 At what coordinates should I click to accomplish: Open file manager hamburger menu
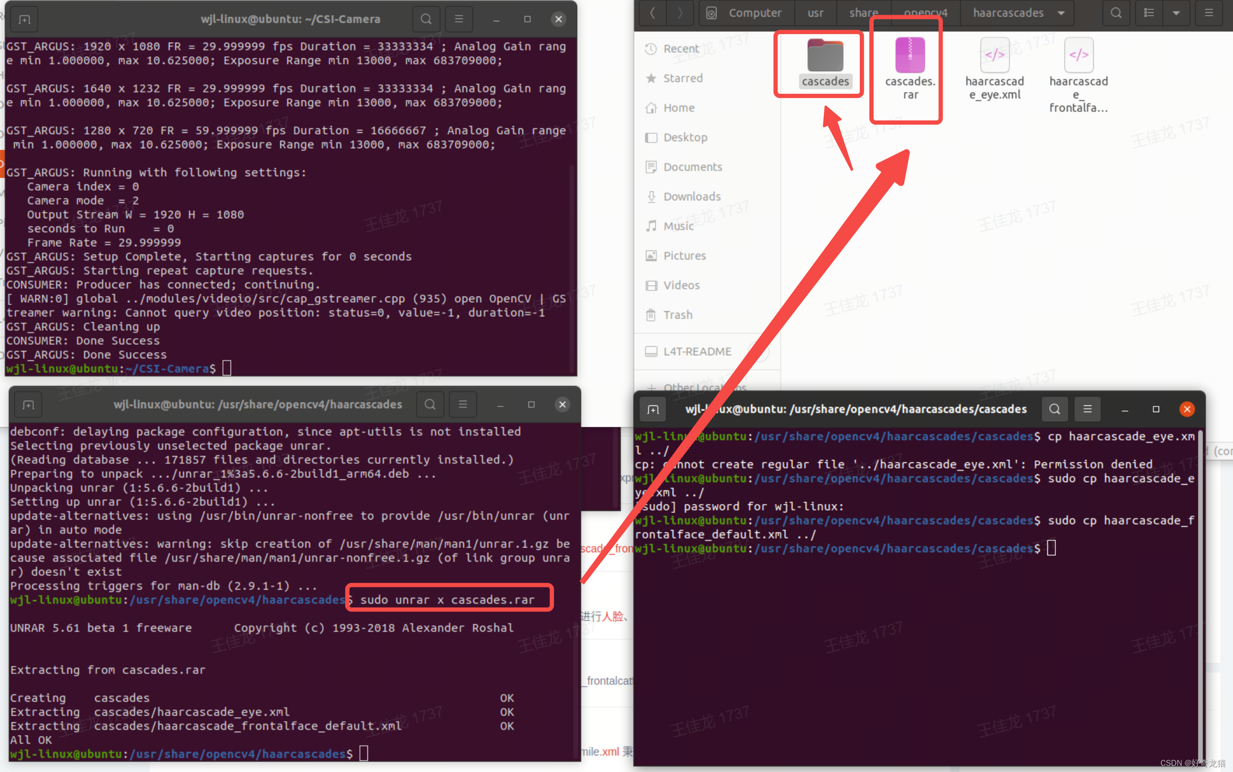pyautogui.click(x=1208, y=13)
